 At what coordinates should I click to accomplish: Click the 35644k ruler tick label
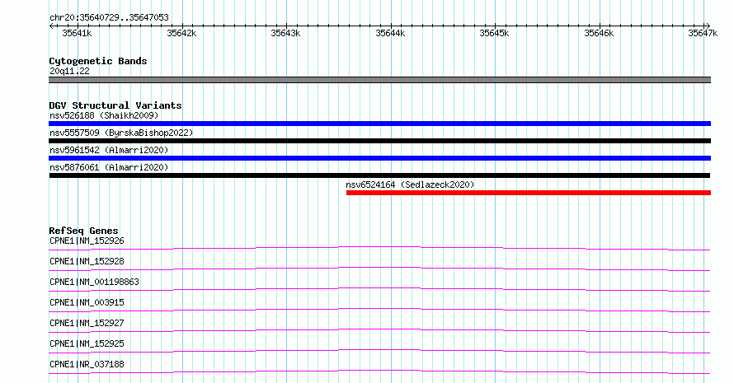tap(390, 33)
